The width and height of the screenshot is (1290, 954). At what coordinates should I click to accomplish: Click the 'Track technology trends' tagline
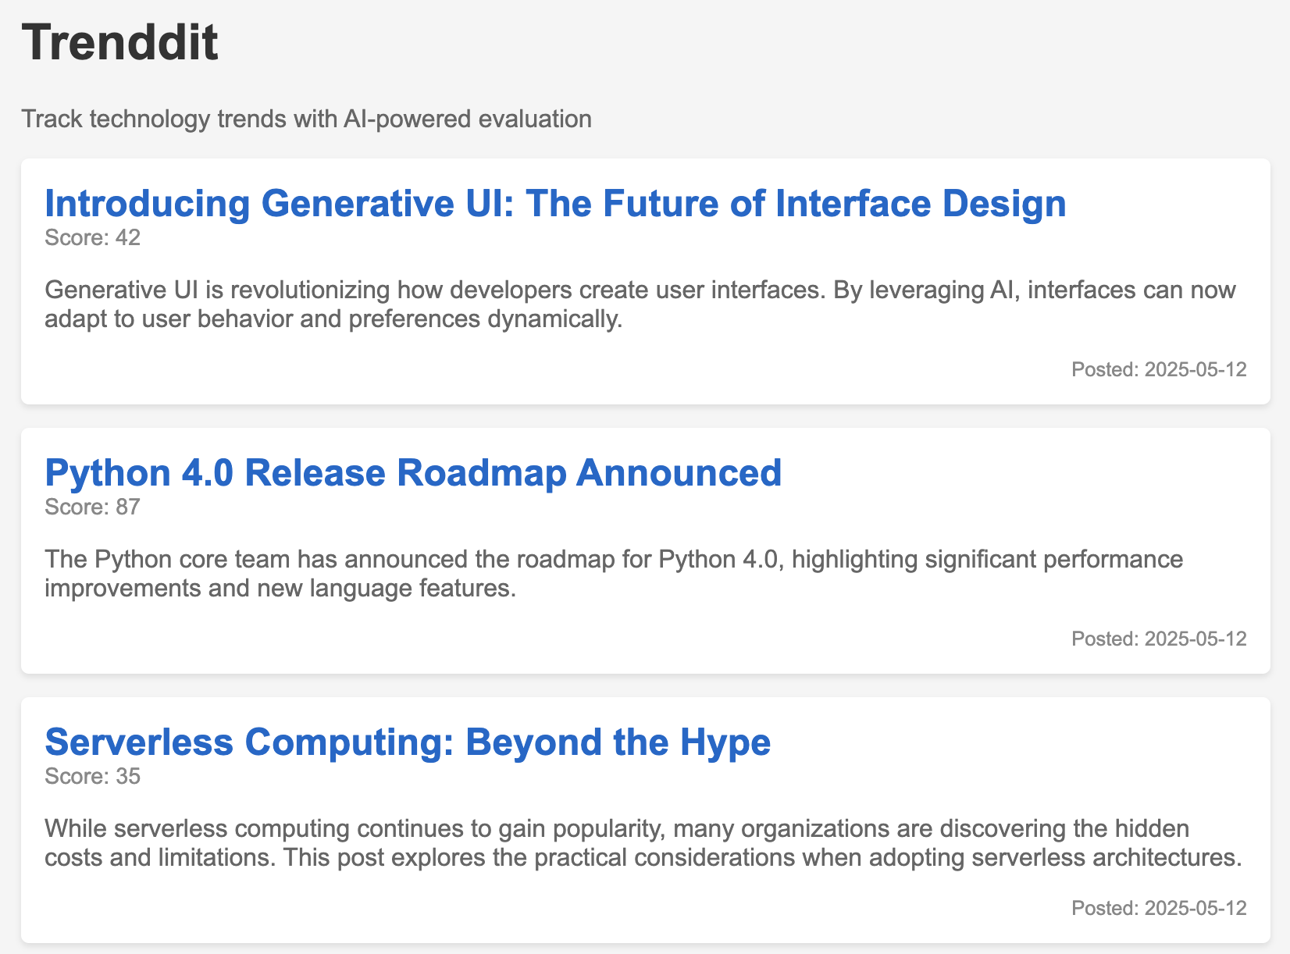pos(306,119)
